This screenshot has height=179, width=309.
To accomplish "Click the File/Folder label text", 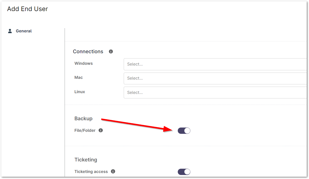I will point(85,131).
